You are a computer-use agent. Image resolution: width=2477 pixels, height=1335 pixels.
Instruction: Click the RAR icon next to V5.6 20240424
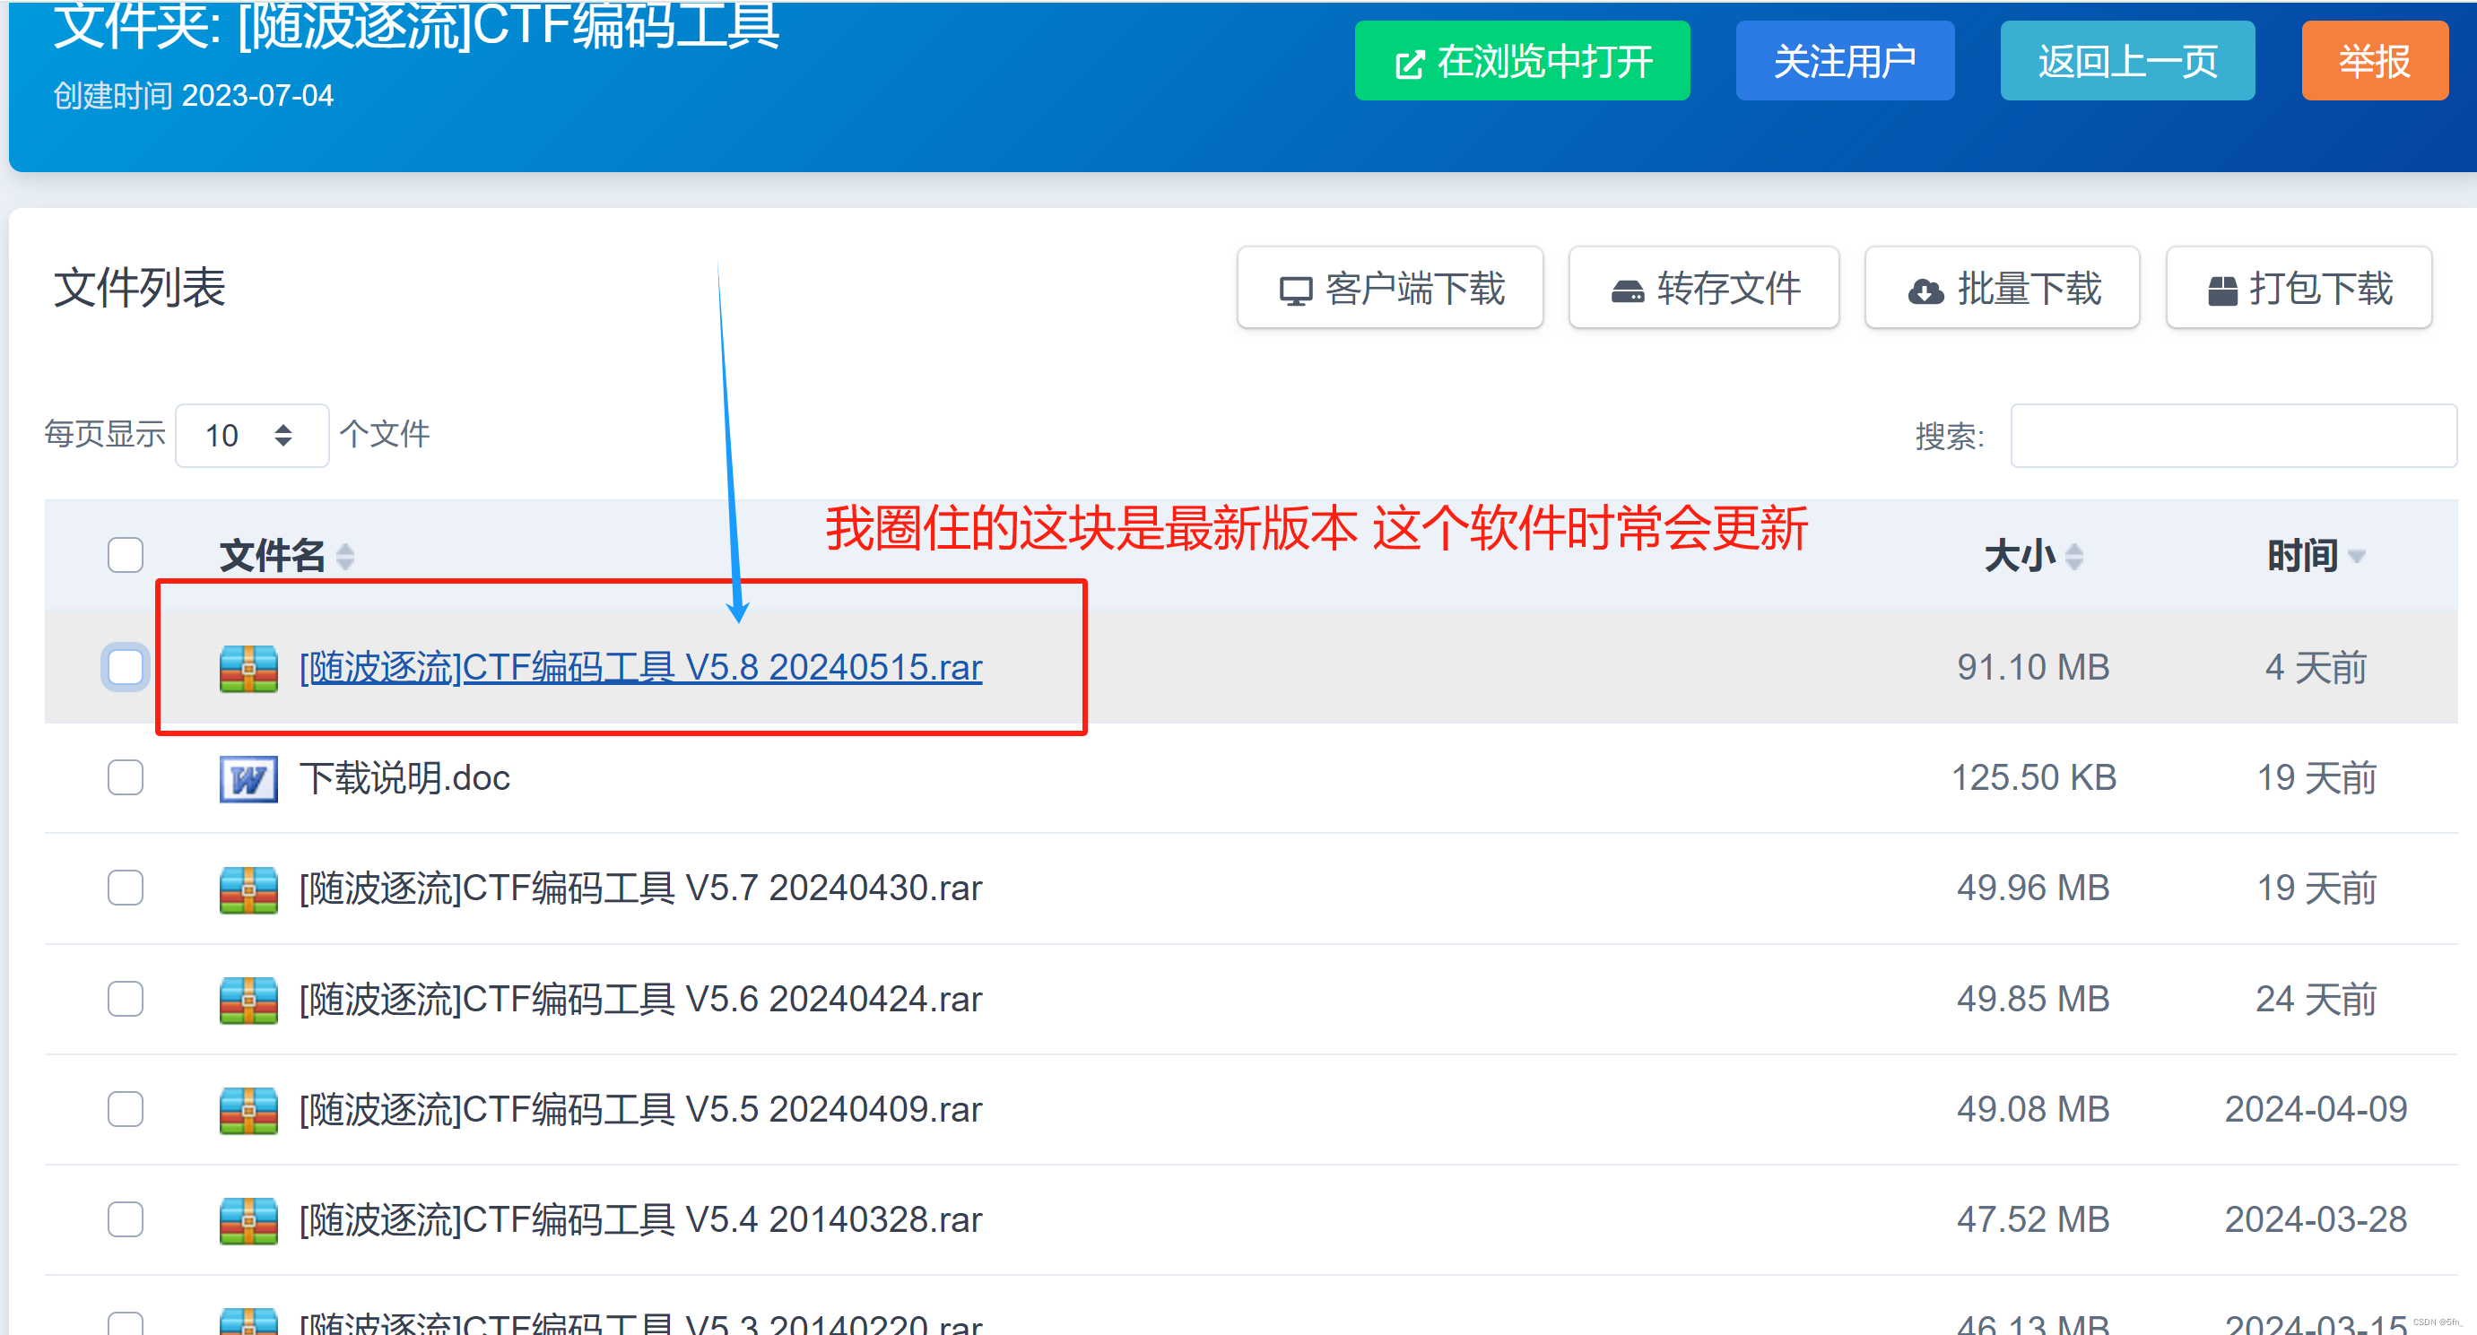[248, 1000]
